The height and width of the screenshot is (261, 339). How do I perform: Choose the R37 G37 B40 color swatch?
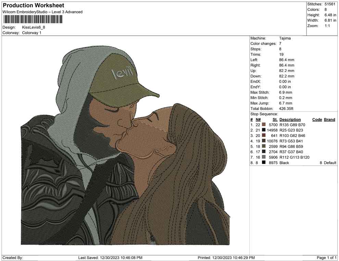coord(264,152)
